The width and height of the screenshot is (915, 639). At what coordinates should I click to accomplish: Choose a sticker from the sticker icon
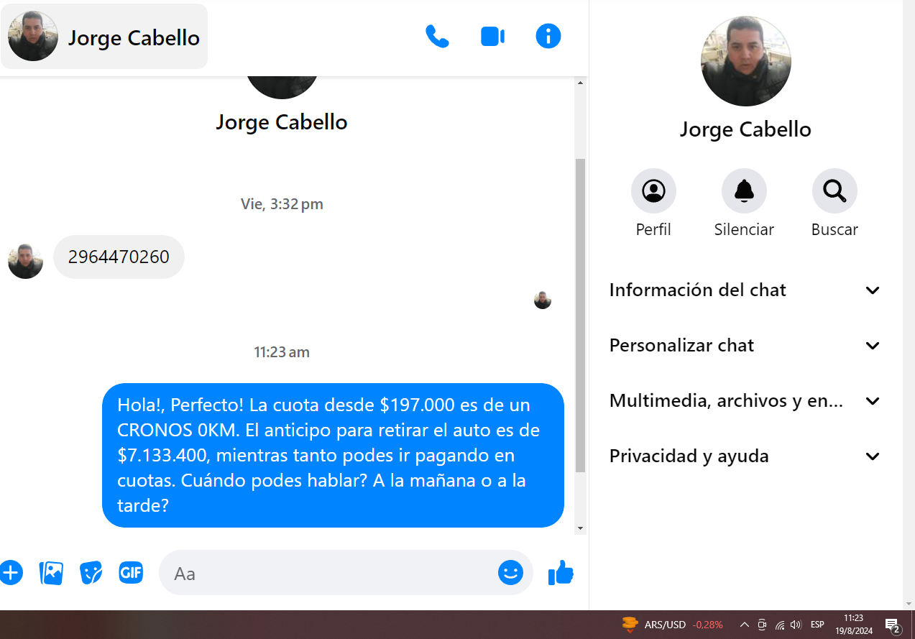(x=91, y=573)
